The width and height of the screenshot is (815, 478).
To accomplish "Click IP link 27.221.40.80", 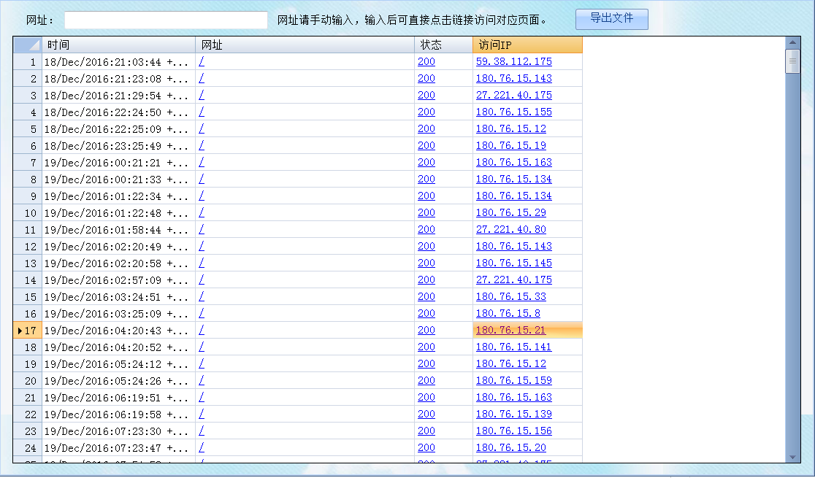I will 510,230.
